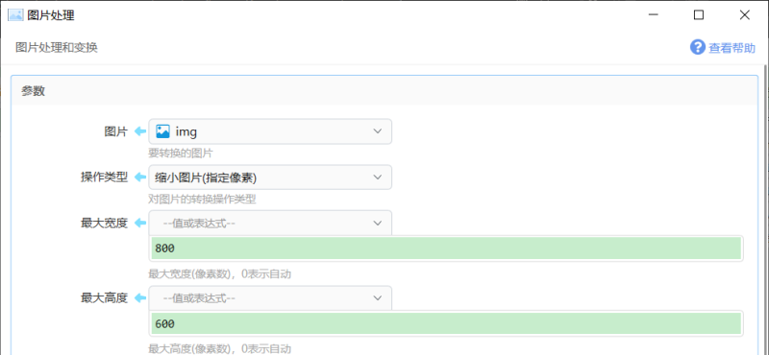This screenshot has height=355, width=769.
Task: Click the blue arrow next to 最大高度 label
Action: coord(140,297)
